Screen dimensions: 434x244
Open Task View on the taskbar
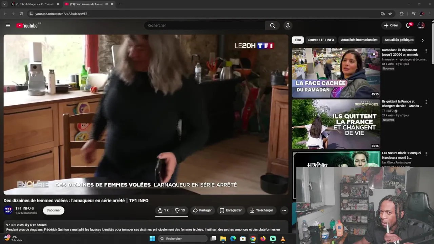click(213, 239)
